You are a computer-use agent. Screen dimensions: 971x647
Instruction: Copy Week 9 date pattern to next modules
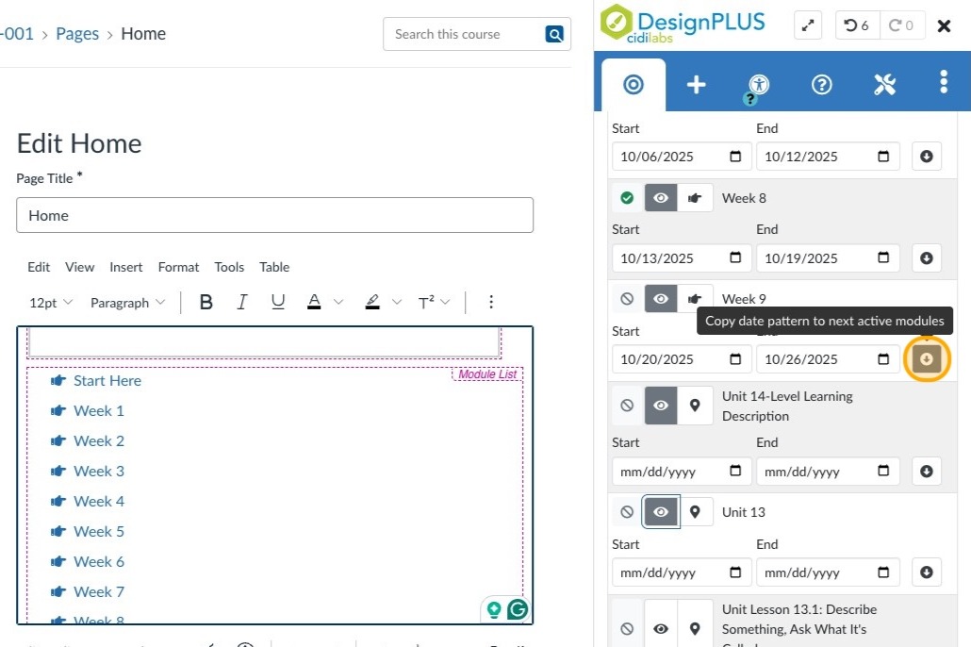[927, 359]
